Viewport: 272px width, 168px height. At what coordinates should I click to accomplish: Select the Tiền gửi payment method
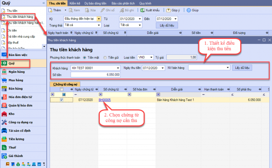[105, 57]
